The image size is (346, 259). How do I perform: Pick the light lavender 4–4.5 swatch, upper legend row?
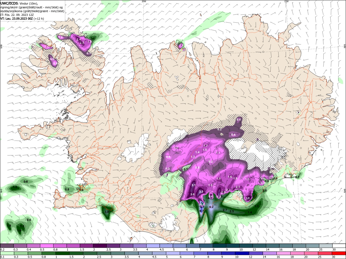pos(153,246)
